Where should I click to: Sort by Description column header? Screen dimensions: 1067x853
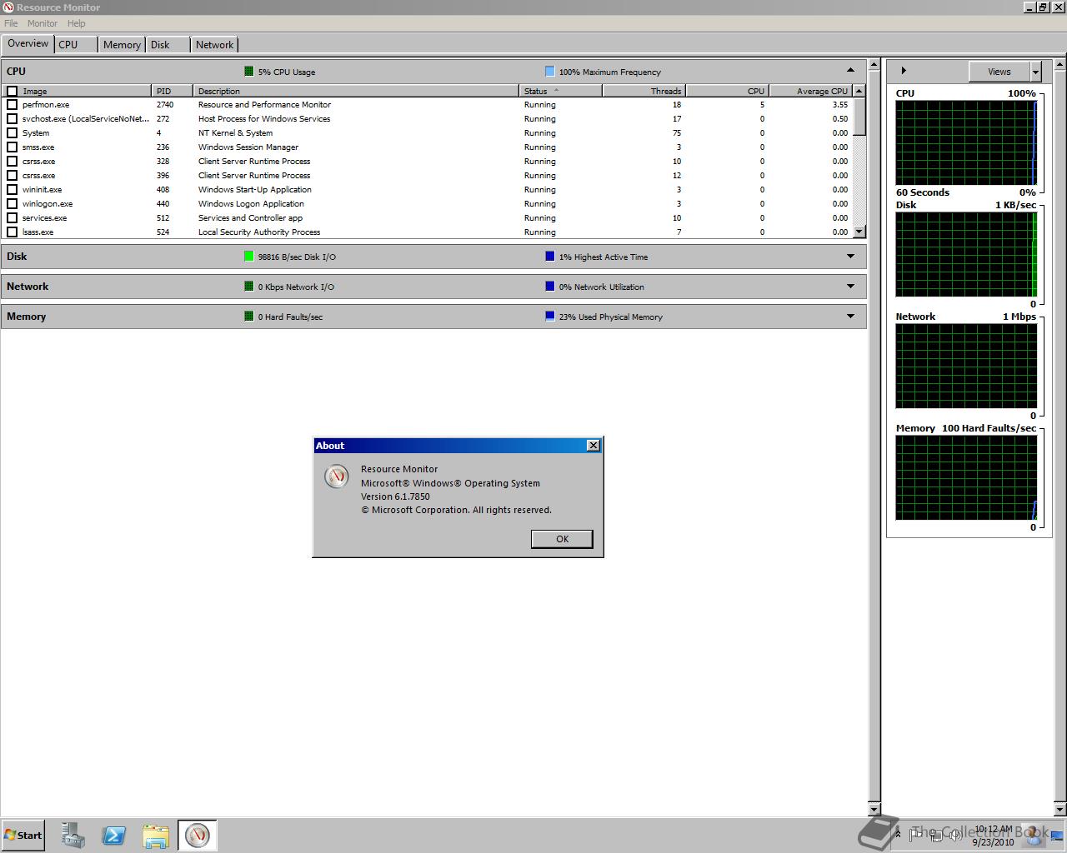point(356,91)
